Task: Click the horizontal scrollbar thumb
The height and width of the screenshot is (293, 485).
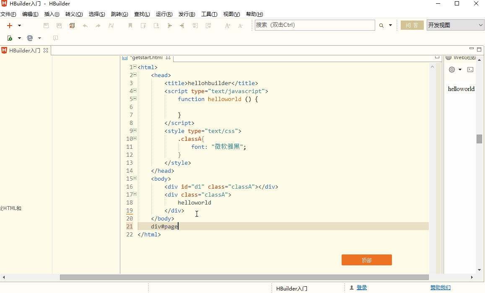Action: point(244,277)
